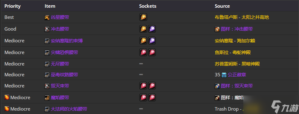
Task: Click the orange socket gem for 安纳塞隆的束缚
Action: pos(143,41)
